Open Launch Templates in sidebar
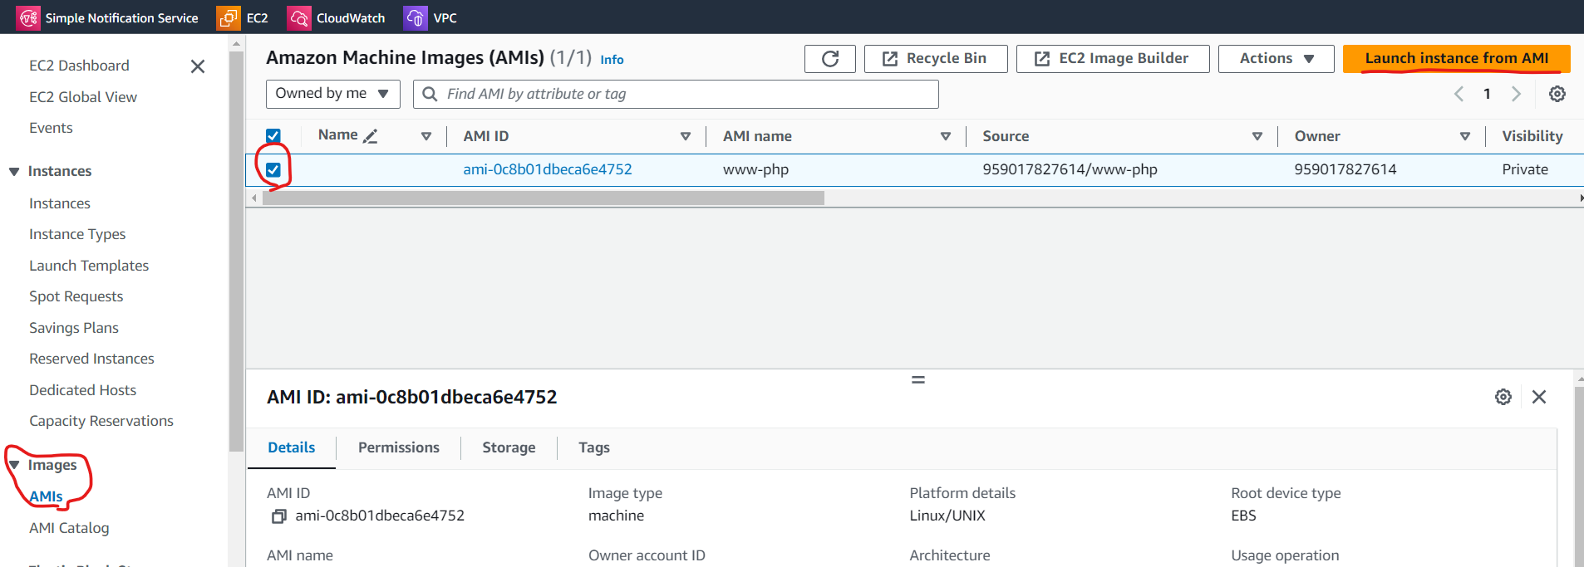 pyautogui.click(x=89, y=266)
